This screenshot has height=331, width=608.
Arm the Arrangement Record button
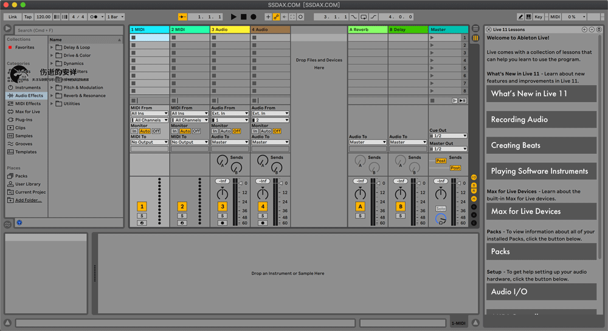[x=253, y=16]
